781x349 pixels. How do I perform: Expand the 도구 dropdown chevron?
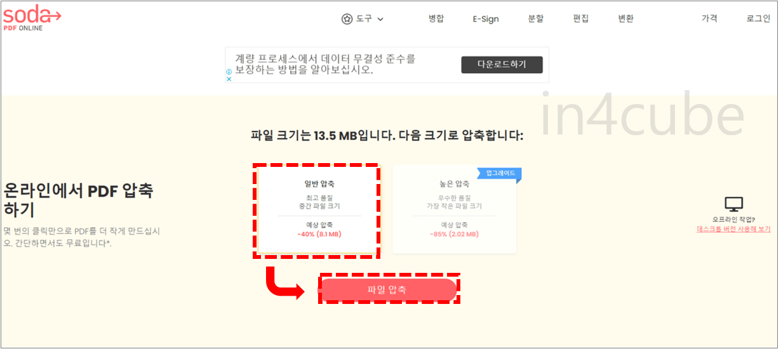[x=380, y=19]
